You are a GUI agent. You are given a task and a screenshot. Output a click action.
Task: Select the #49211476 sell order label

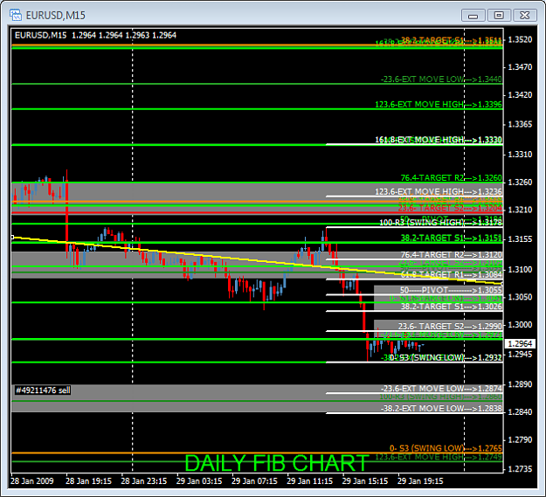[x=43, y=390]
